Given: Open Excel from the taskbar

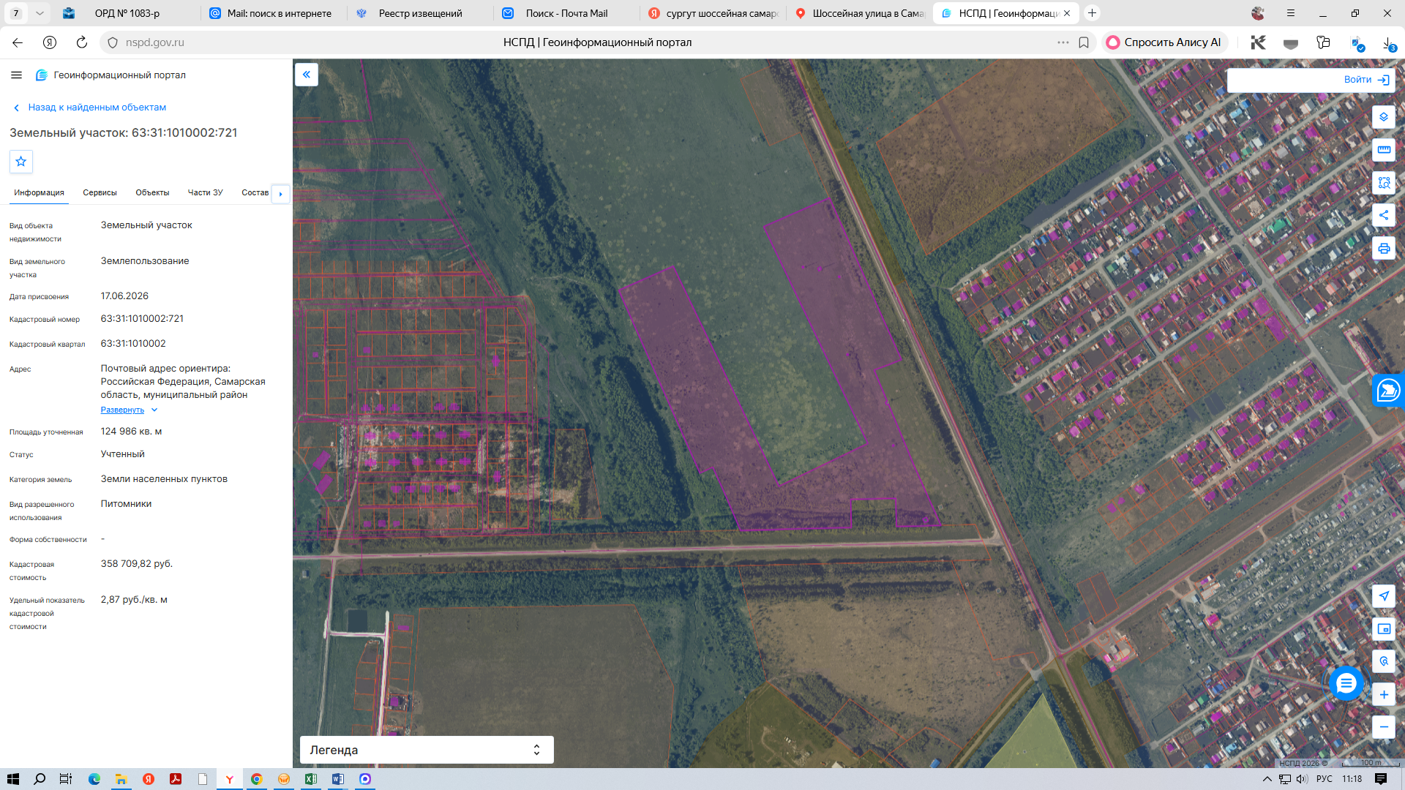Looking at the screenshot, I should pyautogui.click(x=310, y=779).
